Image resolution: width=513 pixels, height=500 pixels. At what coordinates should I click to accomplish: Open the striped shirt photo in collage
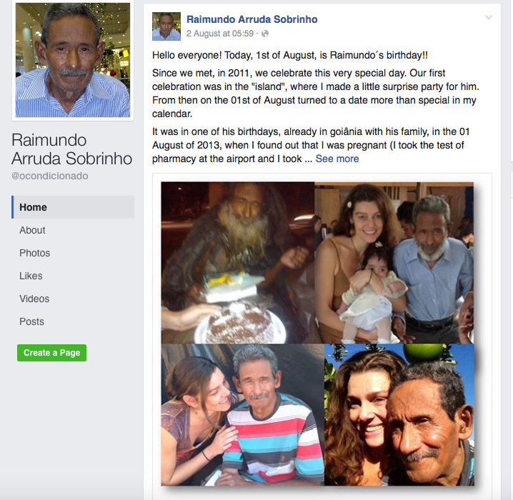pos(242,415)
